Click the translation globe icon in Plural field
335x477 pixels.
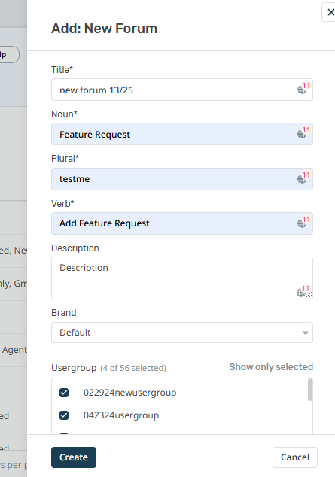pyautogui.click(x=302, y=179)
